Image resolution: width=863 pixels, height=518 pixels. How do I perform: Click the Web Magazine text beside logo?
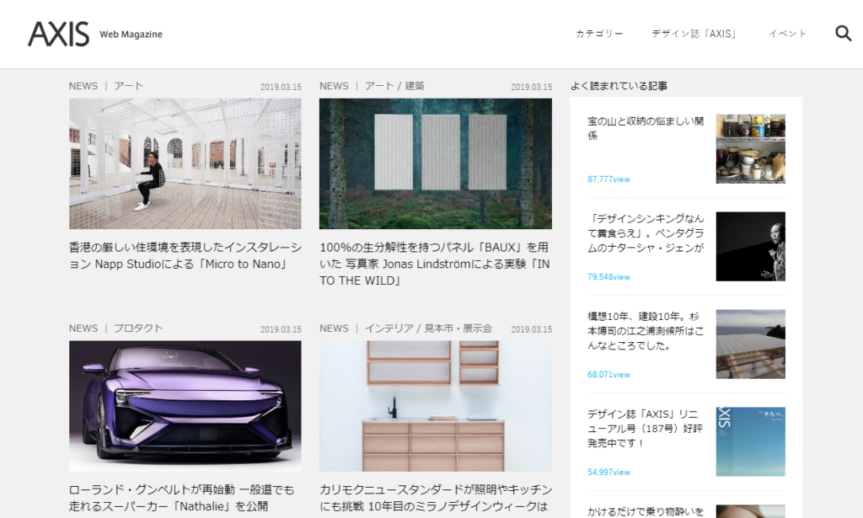131,34
